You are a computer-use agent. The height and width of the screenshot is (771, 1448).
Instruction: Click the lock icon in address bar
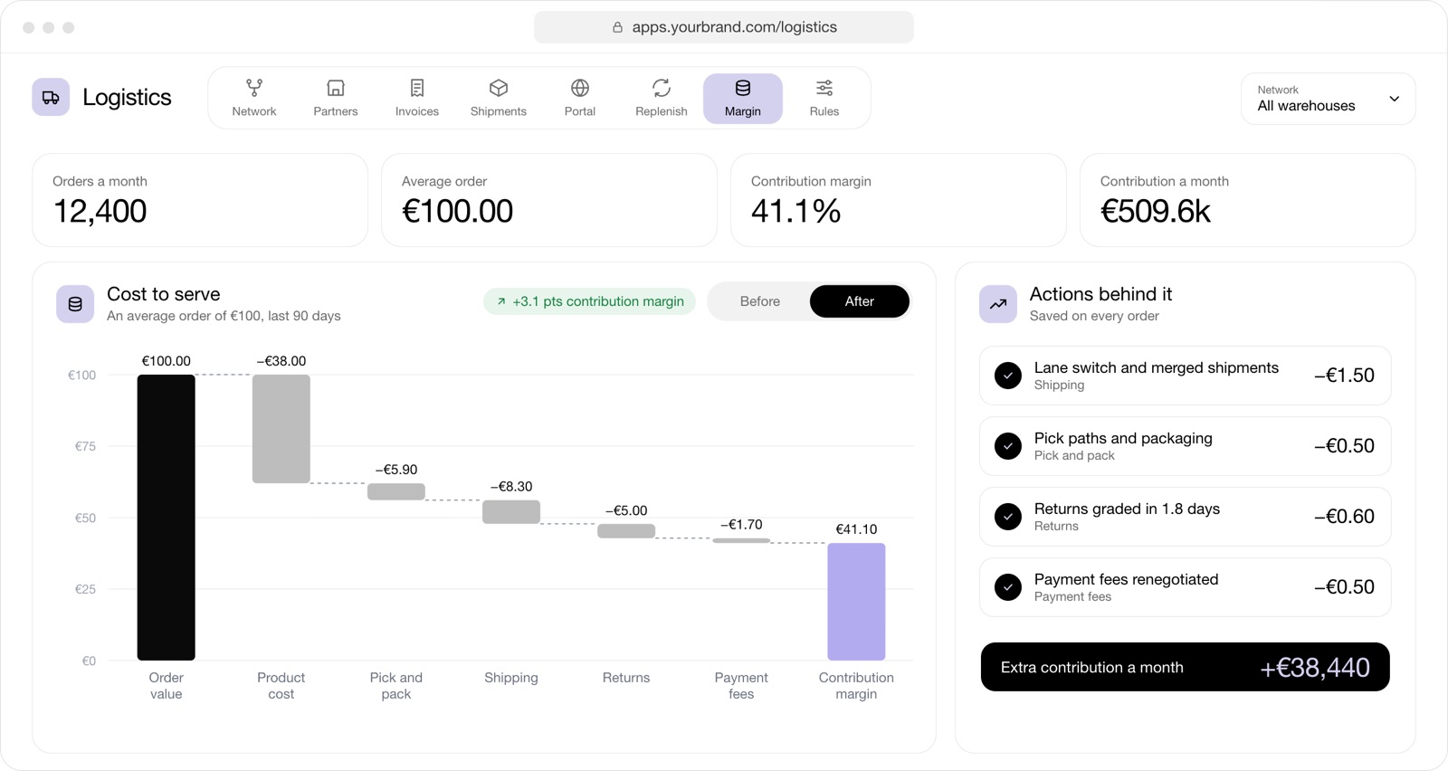(617, 27)
